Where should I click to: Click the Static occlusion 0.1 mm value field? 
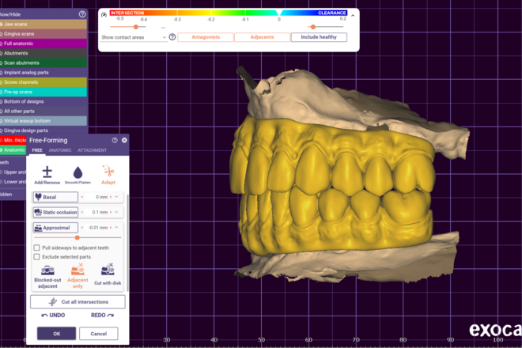pos(96,212)
